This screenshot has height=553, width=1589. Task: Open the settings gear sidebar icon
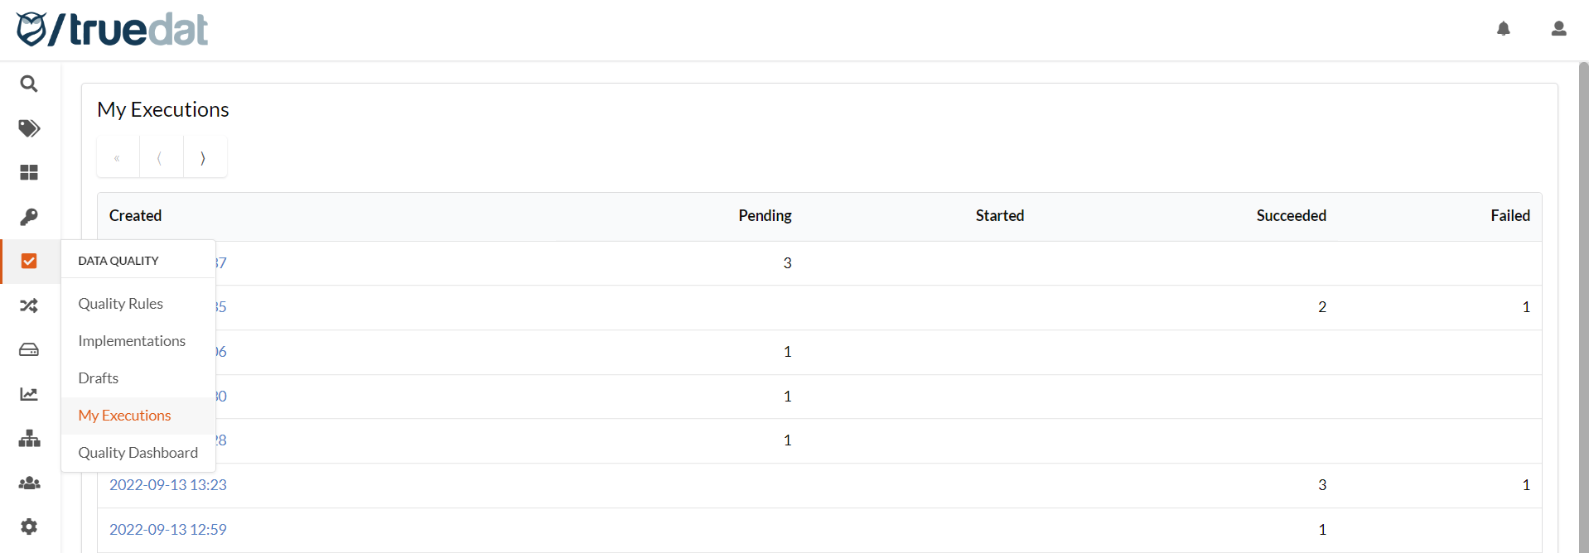coord(29,527)
